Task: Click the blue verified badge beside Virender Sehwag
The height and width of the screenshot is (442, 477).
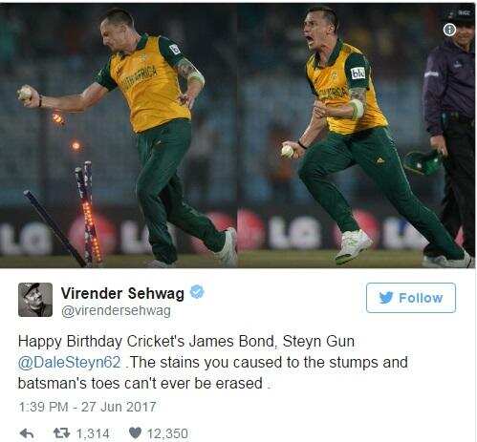Action: click(197, 292)
